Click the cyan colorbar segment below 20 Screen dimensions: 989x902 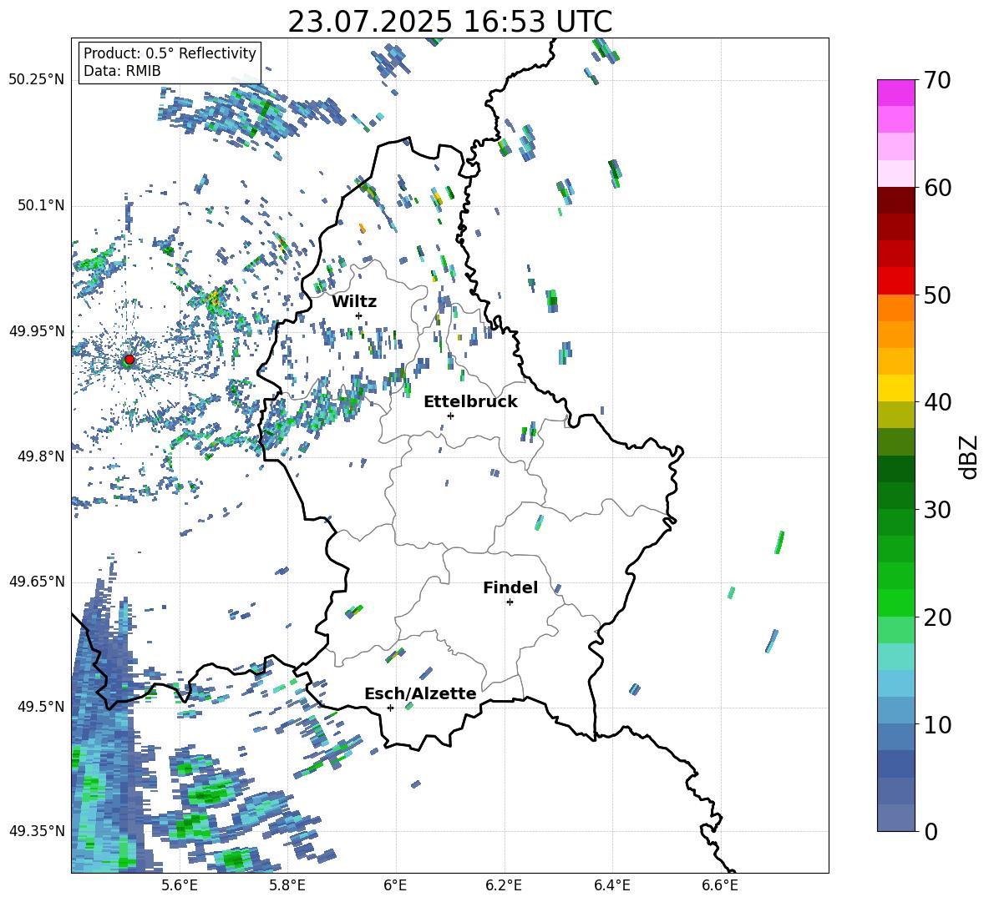pos(896,657)
